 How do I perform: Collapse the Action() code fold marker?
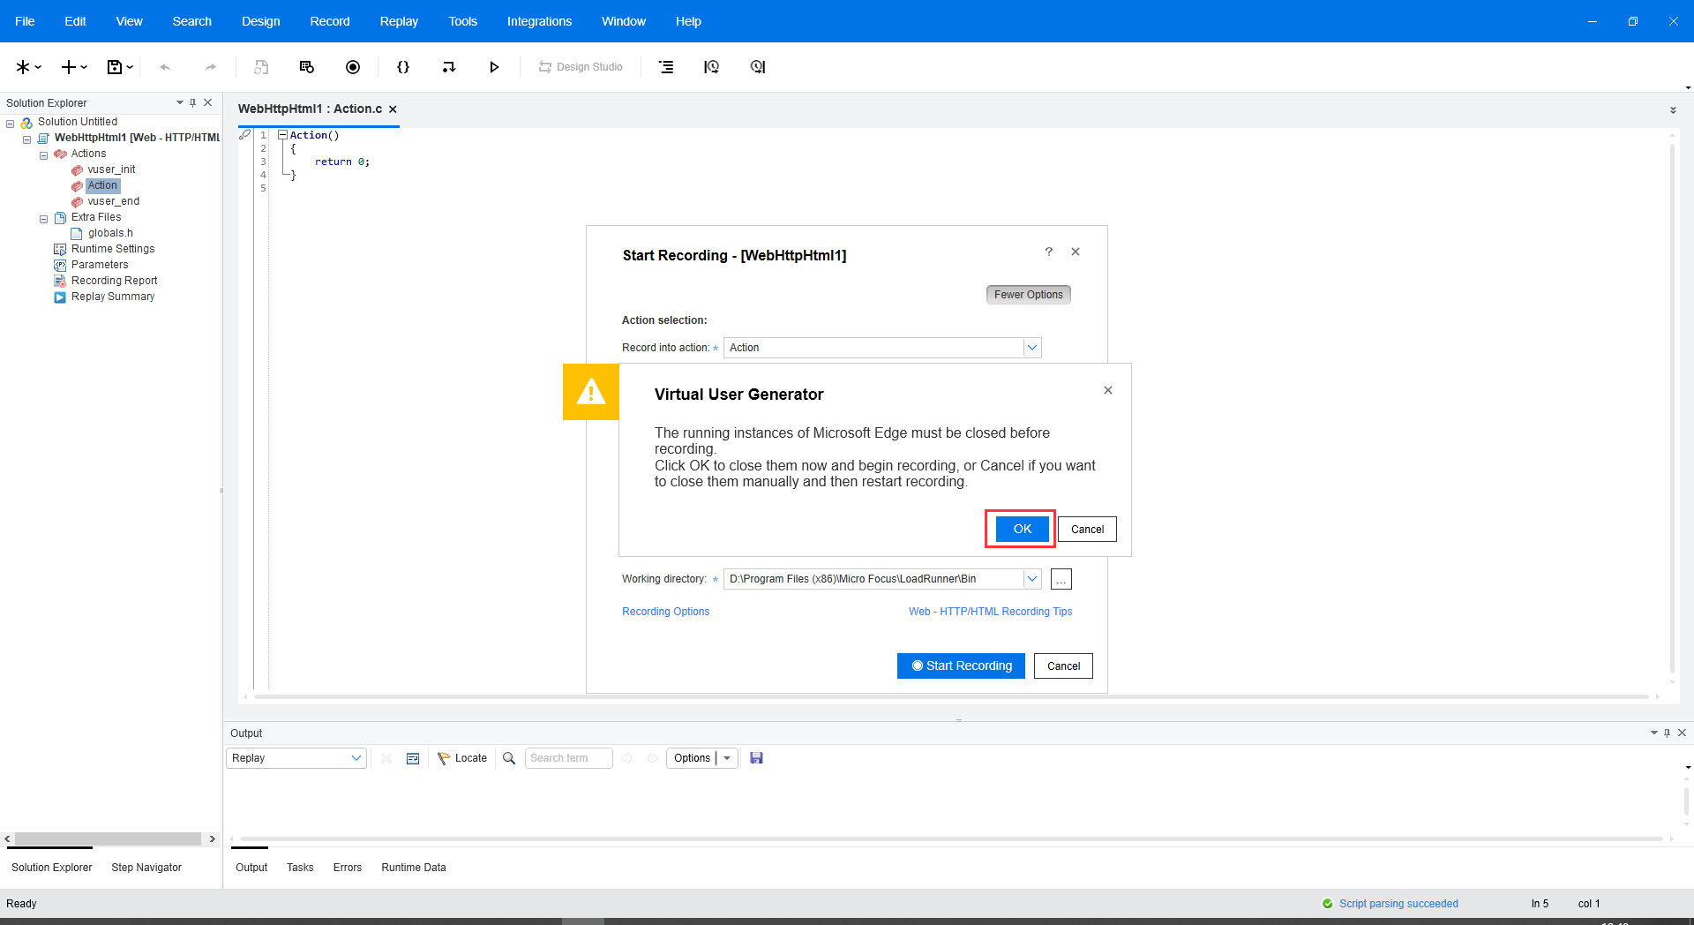pos(282,135)
